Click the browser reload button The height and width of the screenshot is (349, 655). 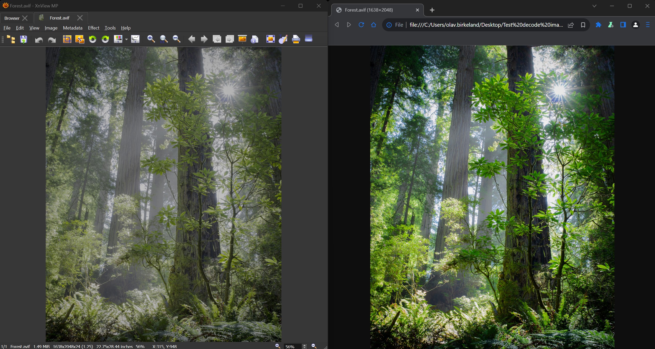click(x=361, y=25)
